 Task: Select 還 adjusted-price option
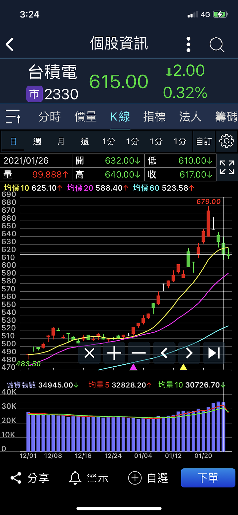pos(85,142)
